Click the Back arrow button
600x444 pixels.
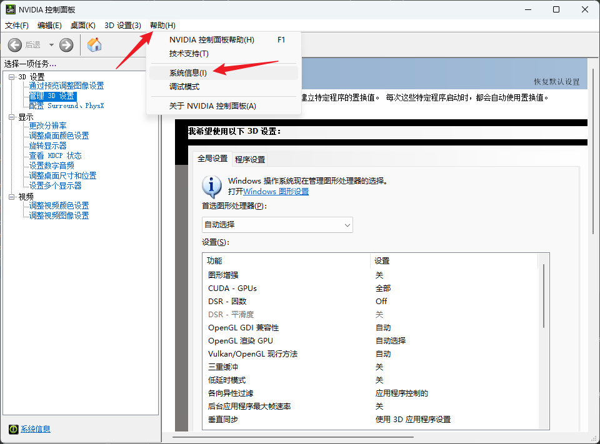point(15,45)
